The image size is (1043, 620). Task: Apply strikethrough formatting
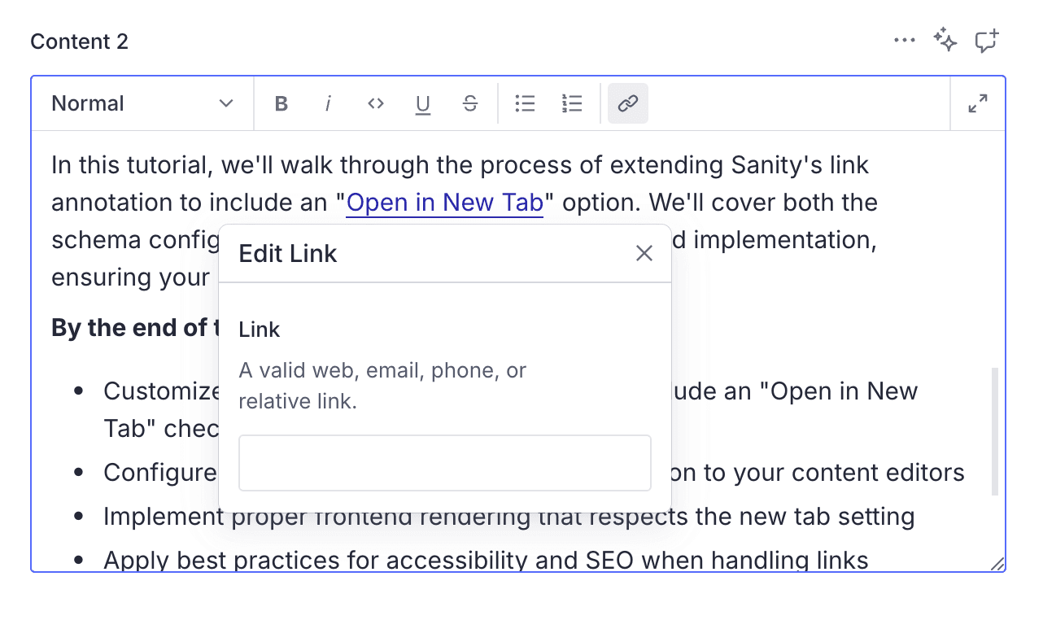(x=469, y=103)
